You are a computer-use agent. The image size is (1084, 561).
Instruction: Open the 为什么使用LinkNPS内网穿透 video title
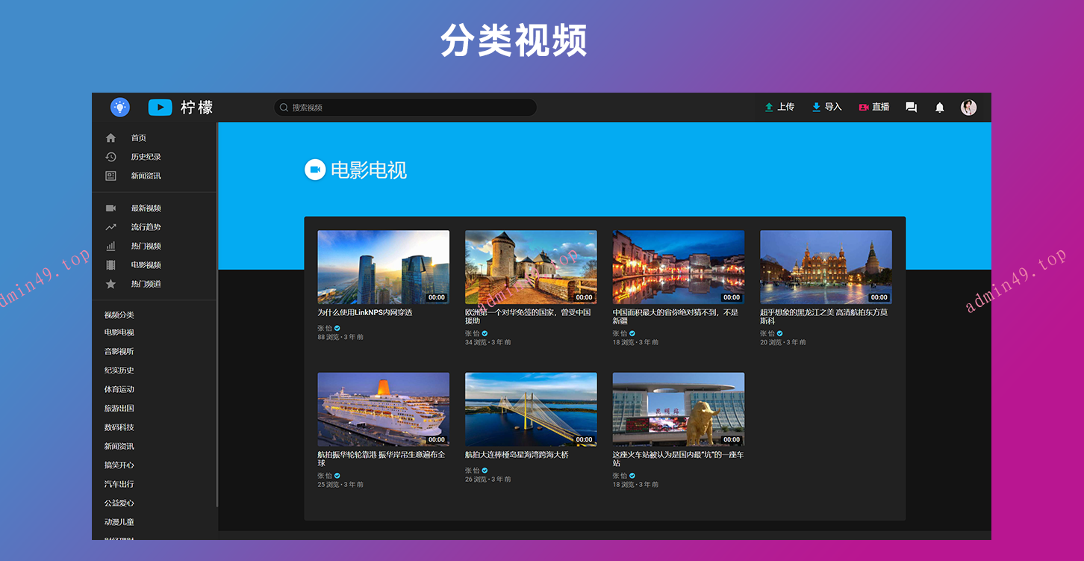point(364,313)
